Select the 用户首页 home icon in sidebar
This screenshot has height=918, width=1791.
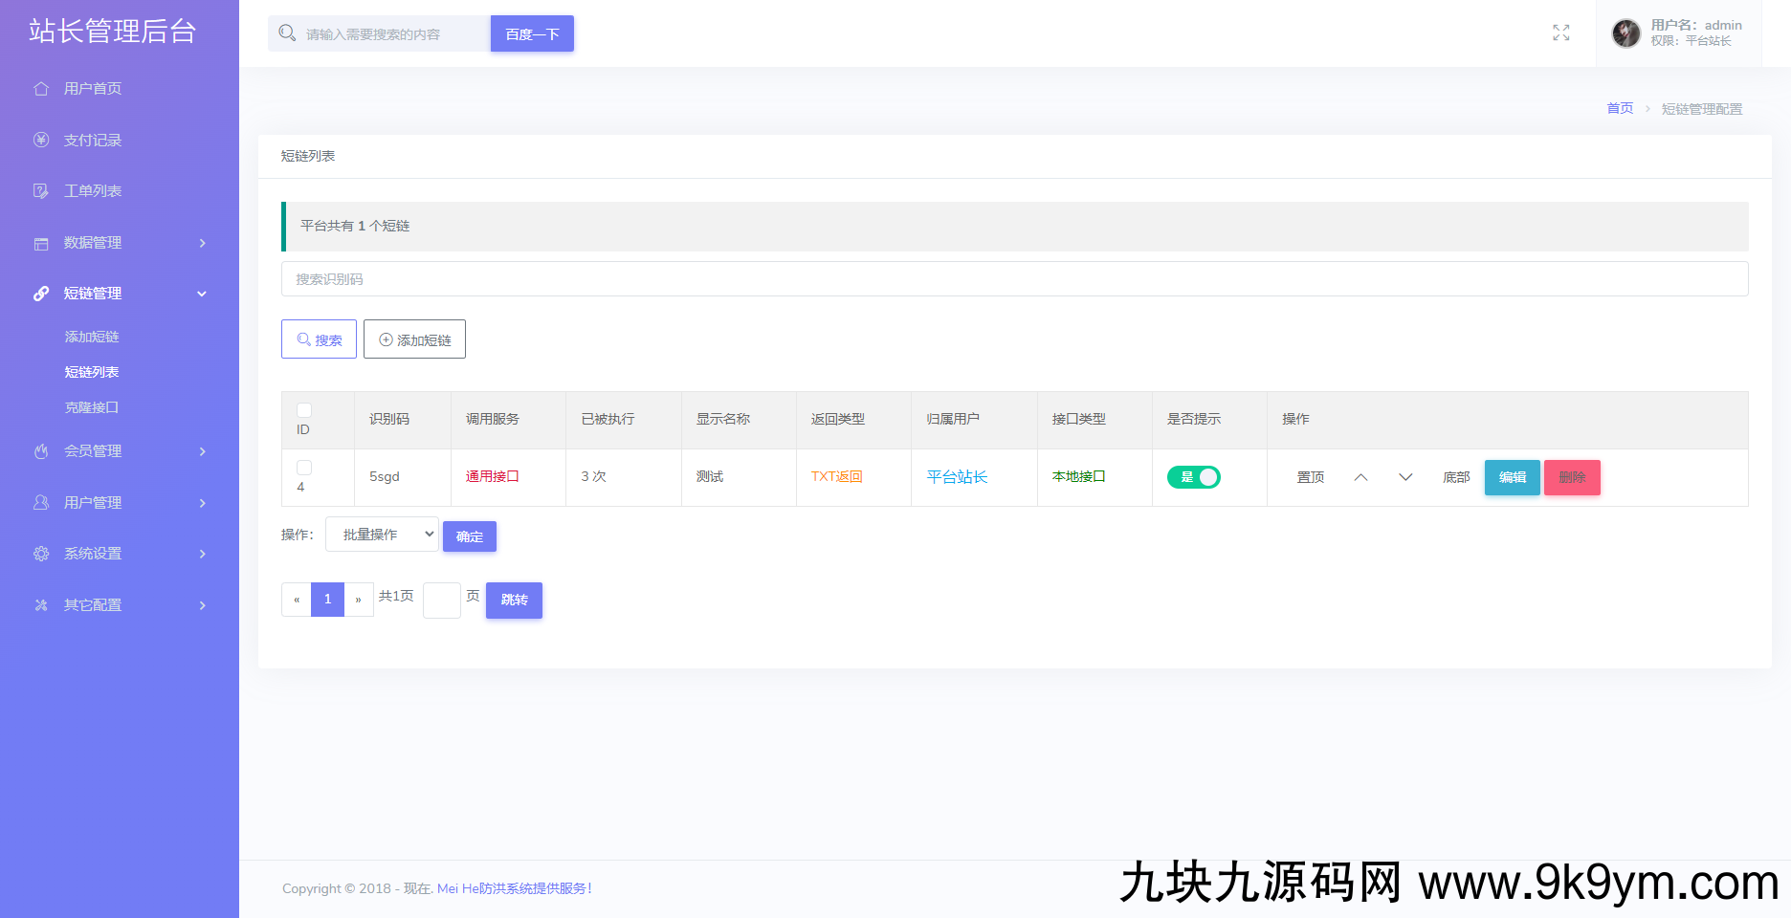[41, 88]
